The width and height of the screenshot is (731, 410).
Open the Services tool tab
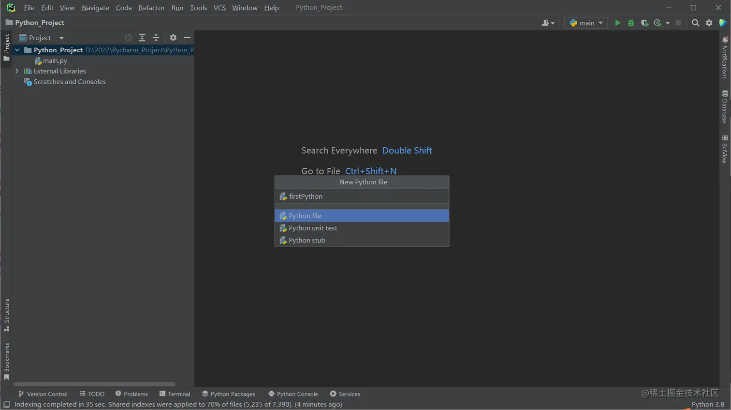(345, 394)
